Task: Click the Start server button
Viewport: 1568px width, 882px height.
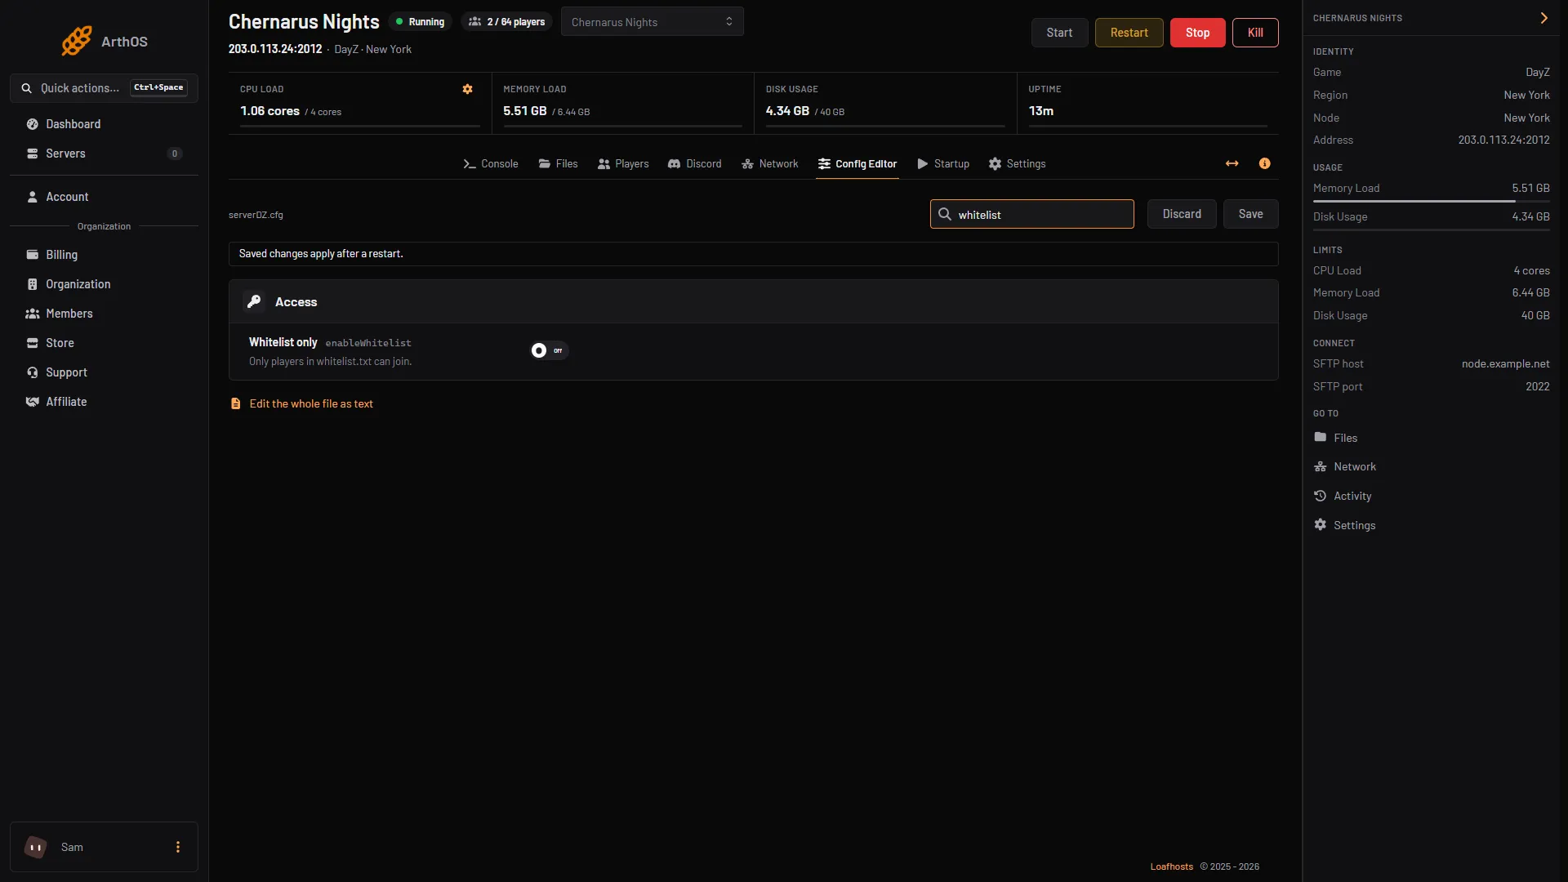Action: [1059, 33]
